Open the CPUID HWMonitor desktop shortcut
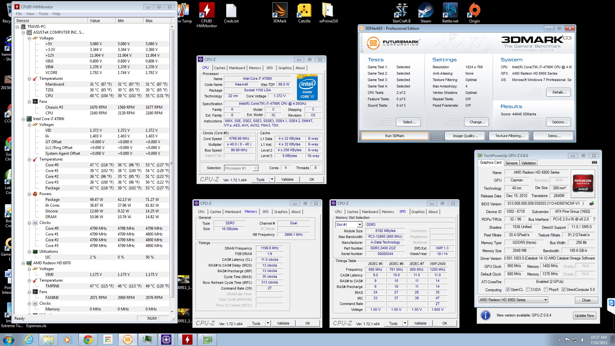 207,15
